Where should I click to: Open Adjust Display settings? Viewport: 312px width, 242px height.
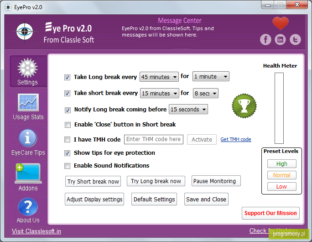tap(94, 199)
